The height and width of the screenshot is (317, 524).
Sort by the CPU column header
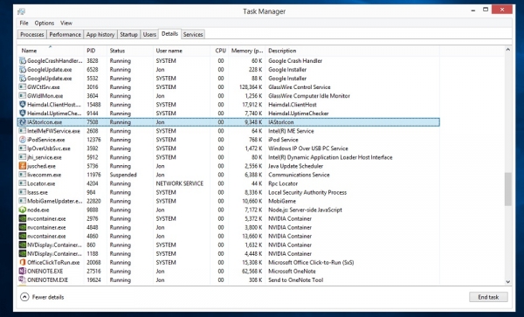[219, 51]
